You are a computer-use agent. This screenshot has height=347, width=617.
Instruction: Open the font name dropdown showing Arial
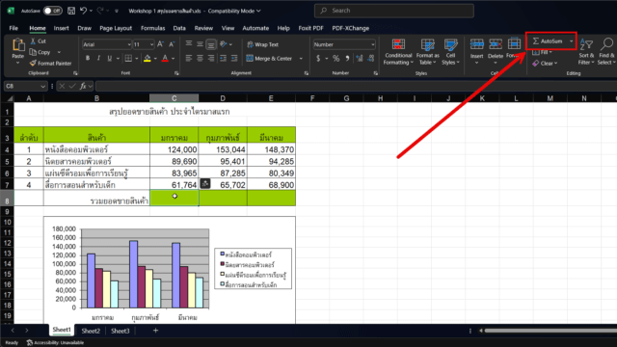pos(128,44)
